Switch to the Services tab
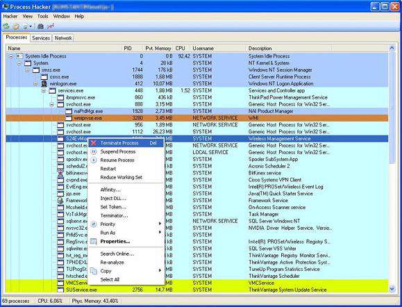 point(41,38)
